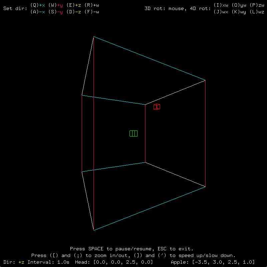267x267 pixels.
Task: Click the (S)-y direction label
Action: pyautogui.click(x=56, y=12)
